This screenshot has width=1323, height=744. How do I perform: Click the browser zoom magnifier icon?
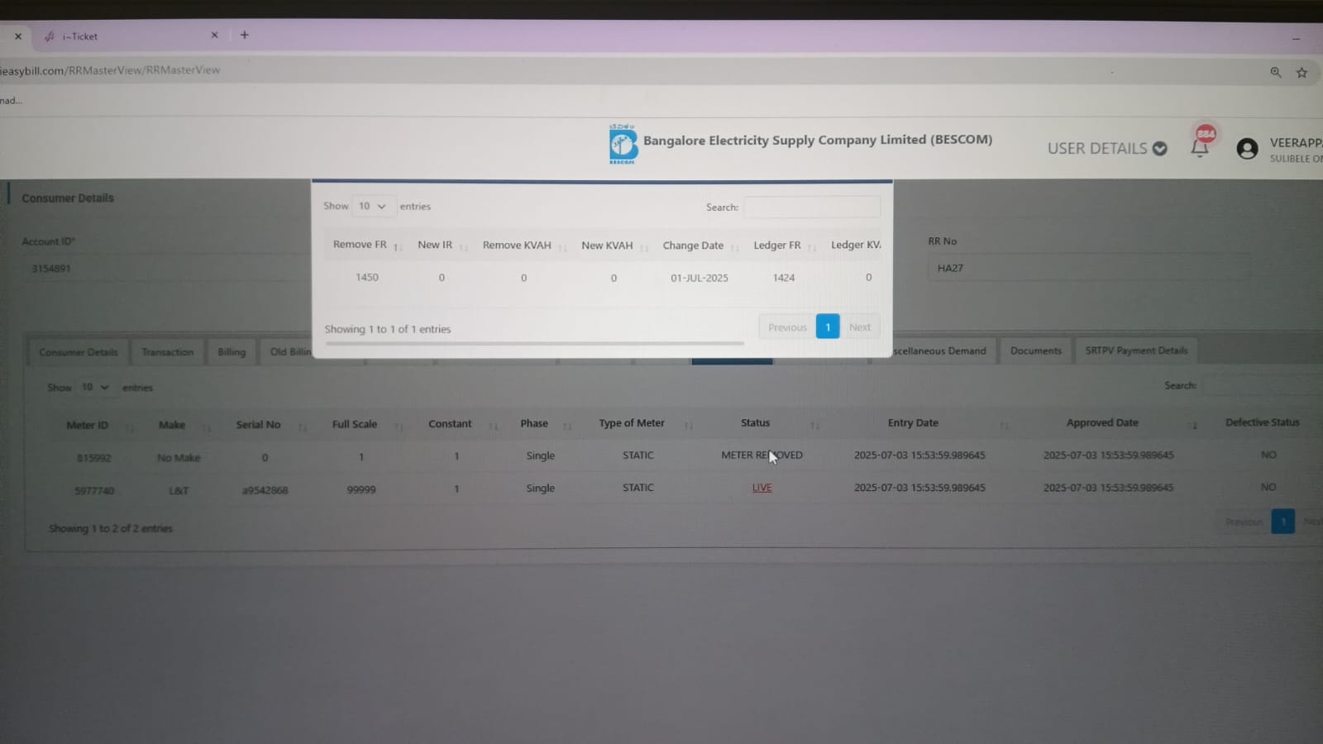coord(1276,73)
